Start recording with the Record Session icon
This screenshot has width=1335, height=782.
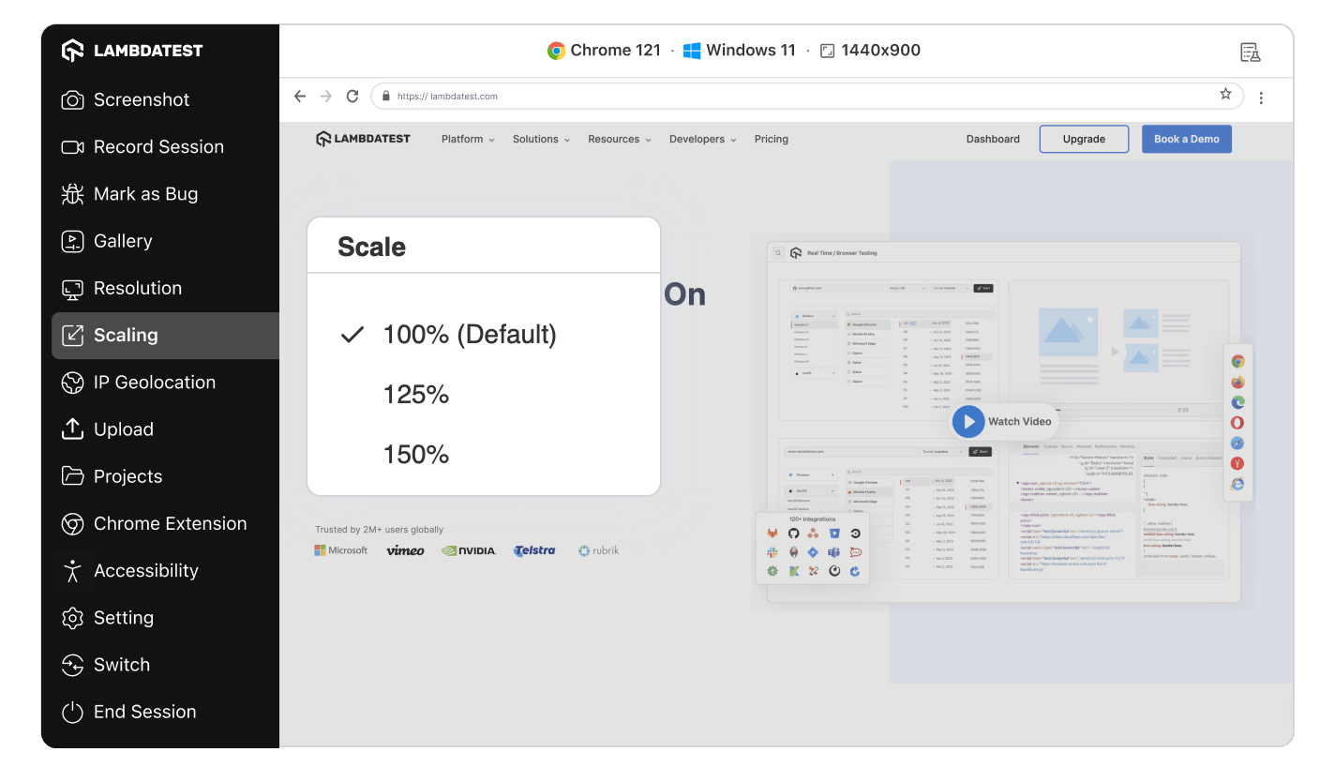point(72,147)
